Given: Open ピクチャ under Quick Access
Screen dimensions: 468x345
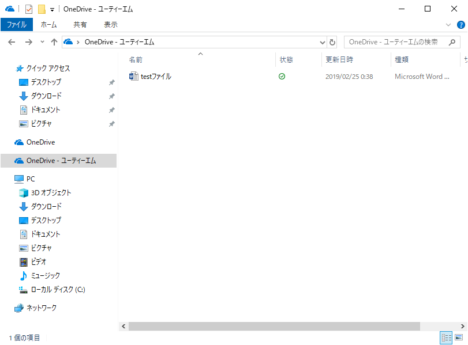Looking at the screenshot, I should point(41,124).
